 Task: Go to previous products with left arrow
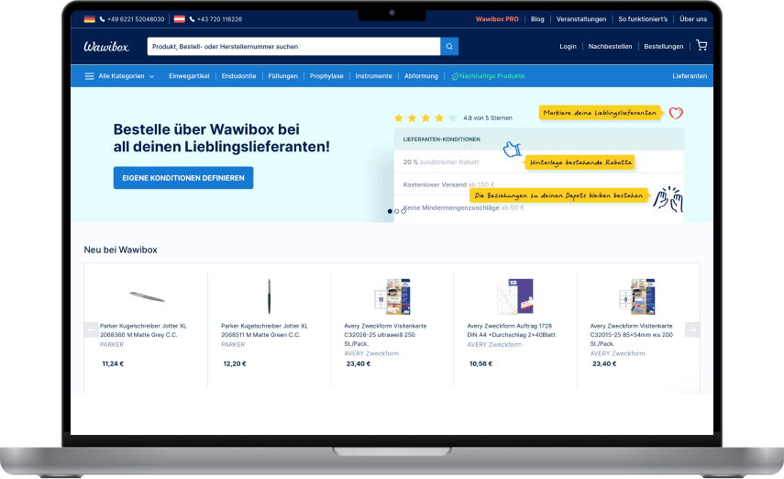point(91,329)
